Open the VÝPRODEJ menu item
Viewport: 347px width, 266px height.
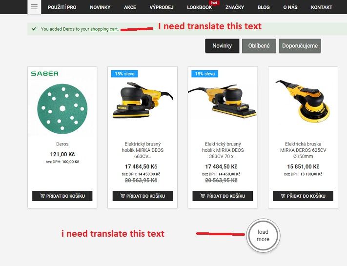162,7
